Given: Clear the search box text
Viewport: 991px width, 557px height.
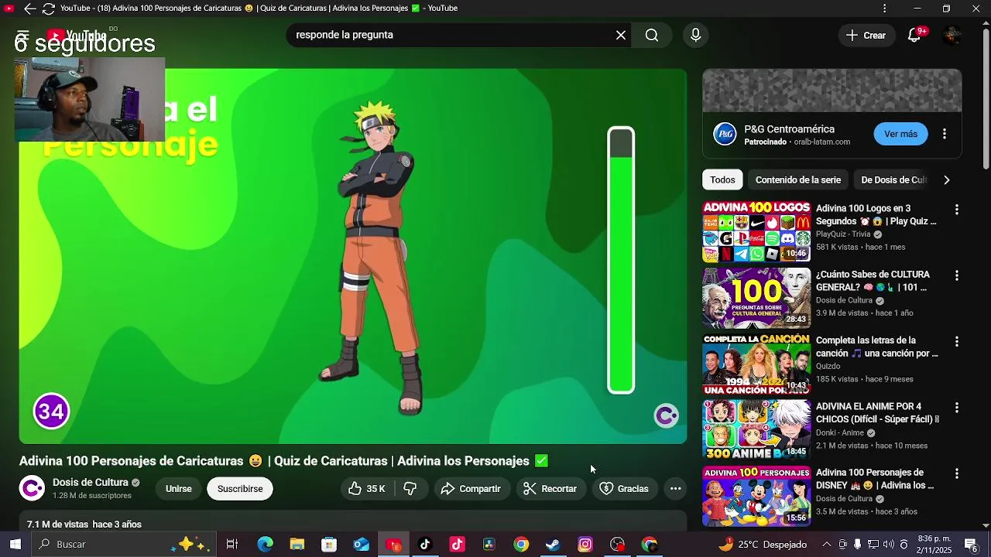Looking at the screenshot, I should pos(621,35).
